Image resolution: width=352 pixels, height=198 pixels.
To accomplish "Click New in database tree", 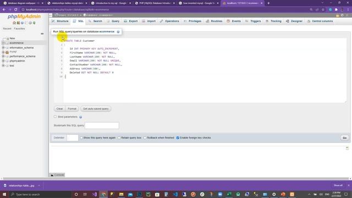I will click(12, 38).
